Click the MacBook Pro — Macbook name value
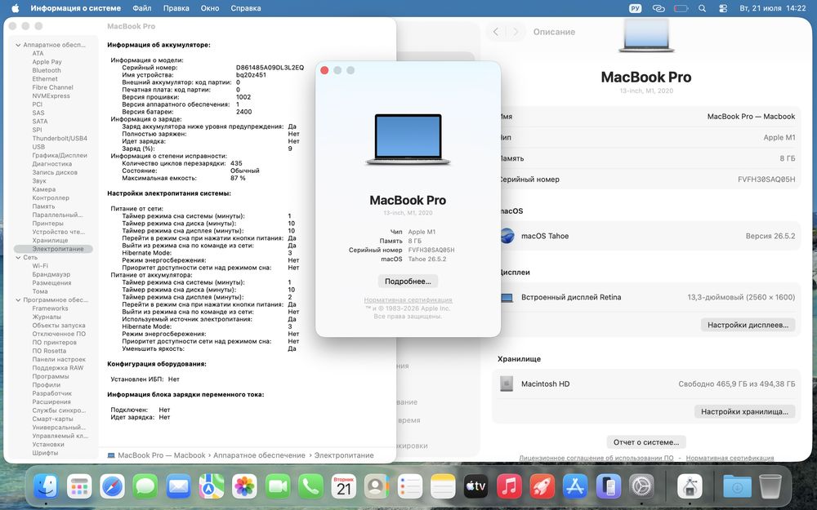 tap(751, 117)
